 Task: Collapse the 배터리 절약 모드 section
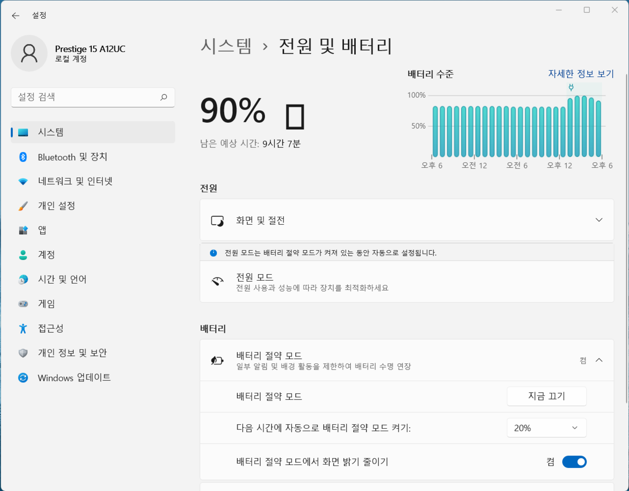[x=599, y=360]
